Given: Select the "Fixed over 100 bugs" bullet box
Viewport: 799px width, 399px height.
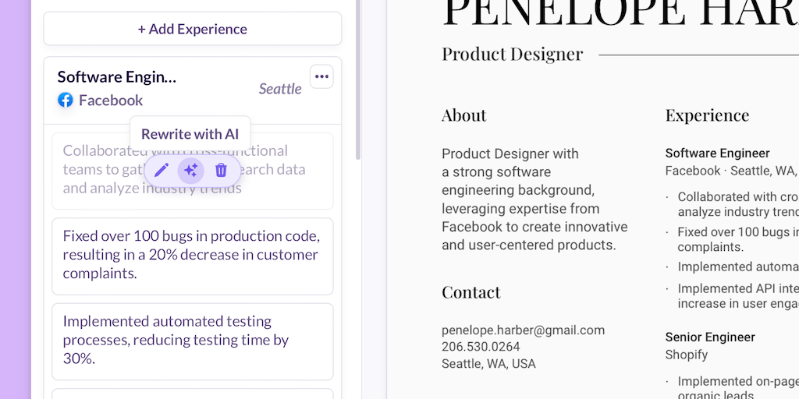Looking at the screenshot, I should (x=192, y=255).
